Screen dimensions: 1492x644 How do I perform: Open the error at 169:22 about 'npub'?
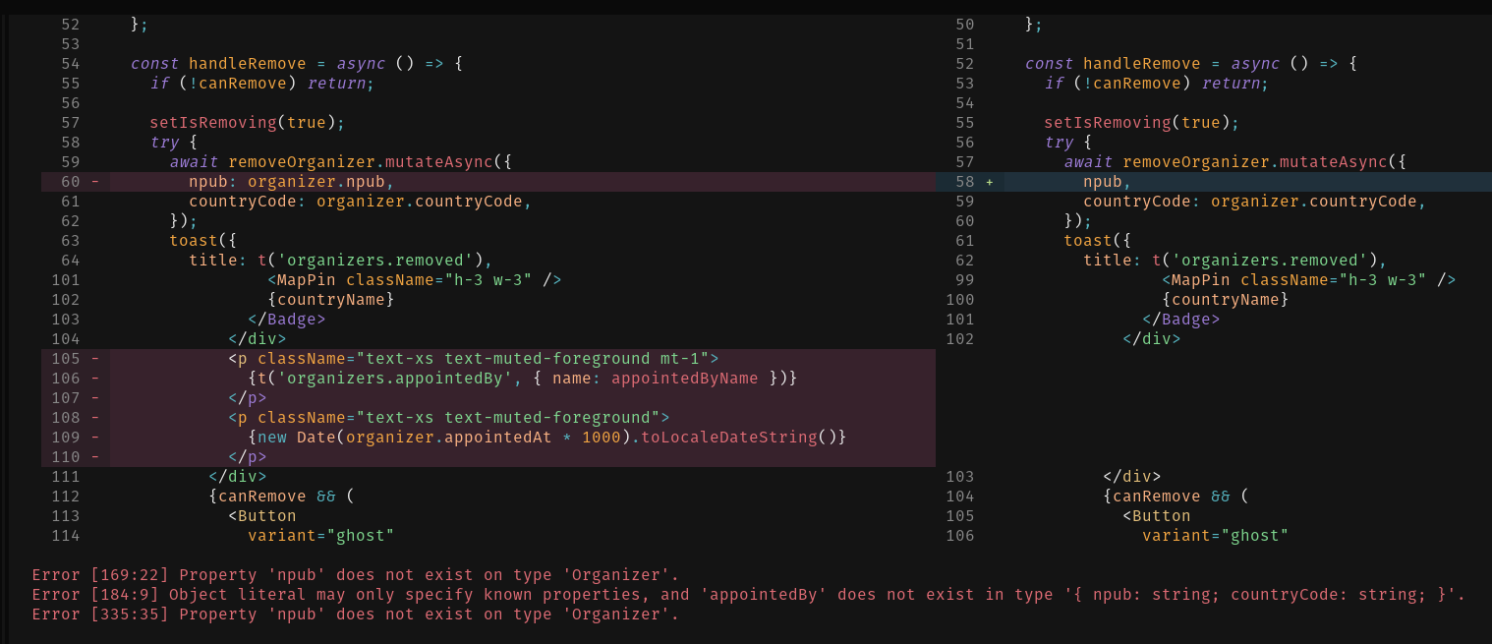point(355,575)
